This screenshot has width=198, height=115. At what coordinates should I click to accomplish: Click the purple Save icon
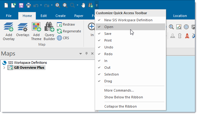21,6
